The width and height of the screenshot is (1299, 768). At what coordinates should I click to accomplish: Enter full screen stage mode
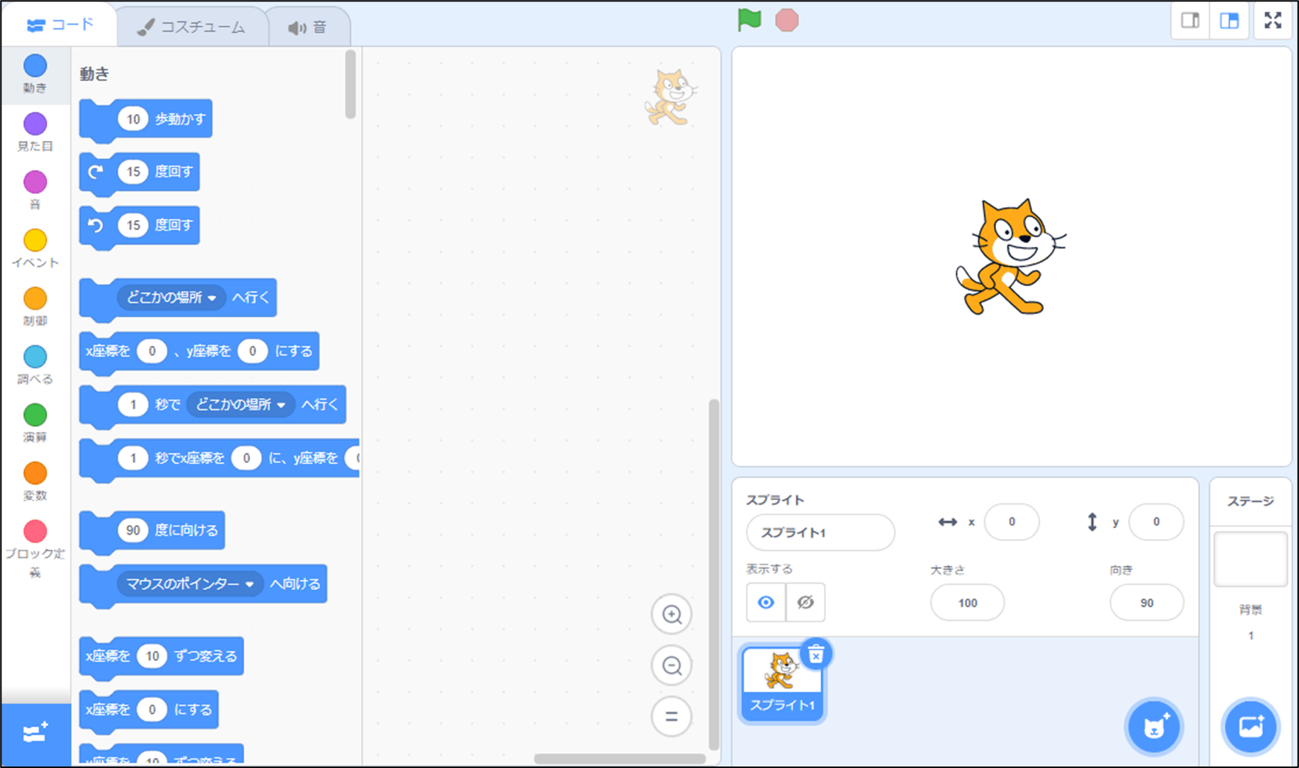click(x=1273, y=20)
